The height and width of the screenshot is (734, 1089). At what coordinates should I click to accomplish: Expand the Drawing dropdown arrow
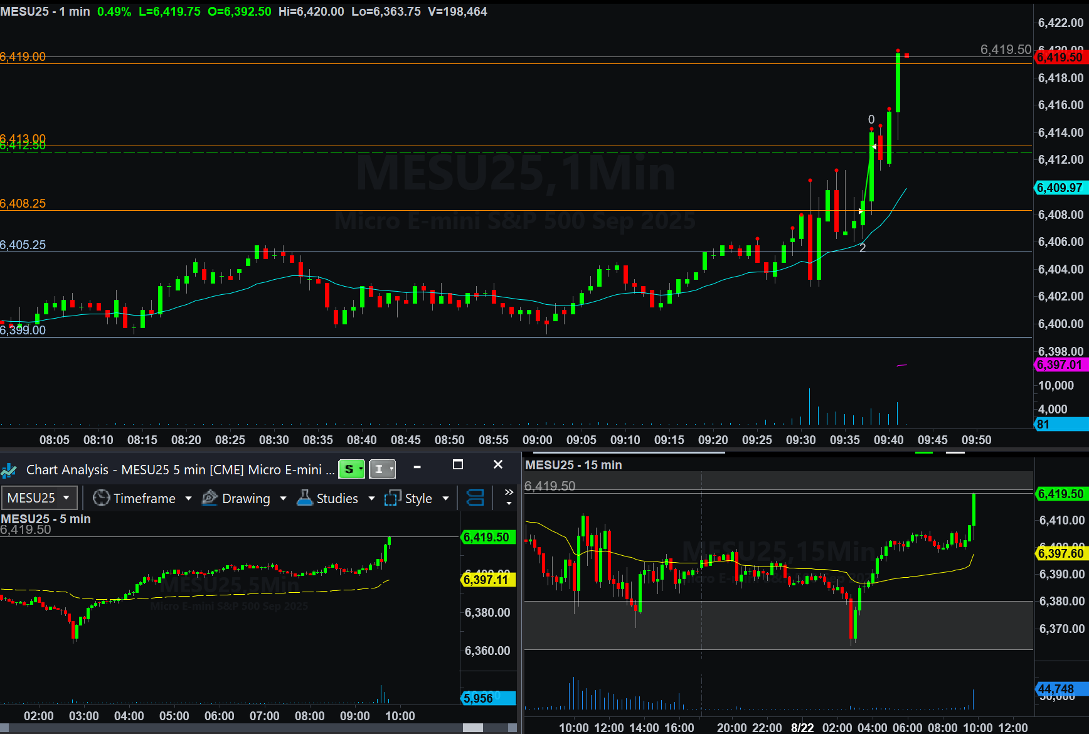pos(283,499)
